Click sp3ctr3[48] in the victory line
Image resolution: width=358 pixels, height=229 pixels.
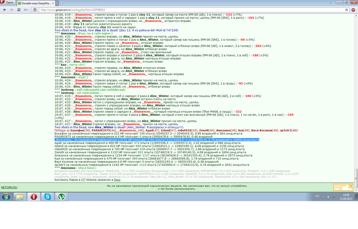(289, 130)
